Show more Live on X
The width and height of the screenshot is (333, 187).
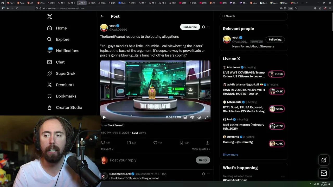[x=230, y=155]
